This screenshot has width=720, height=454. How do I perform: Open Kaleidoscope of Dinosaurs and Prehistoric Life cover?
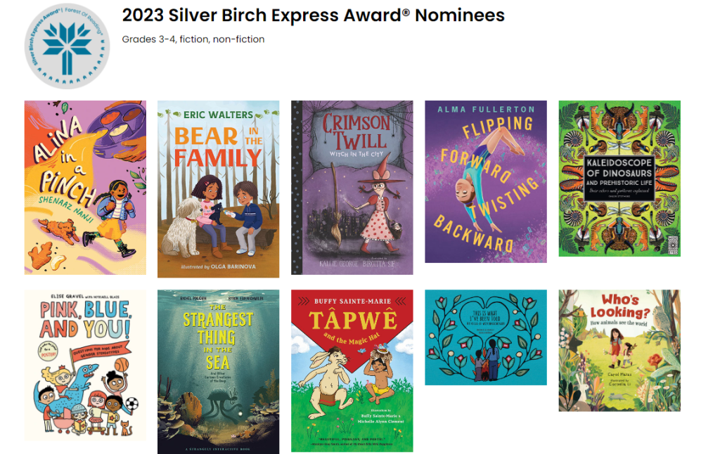[619, 179]
